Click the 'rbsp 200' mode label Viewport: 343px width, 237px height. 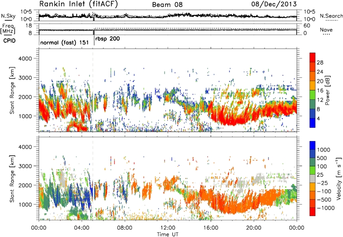[x=108, y=39]
